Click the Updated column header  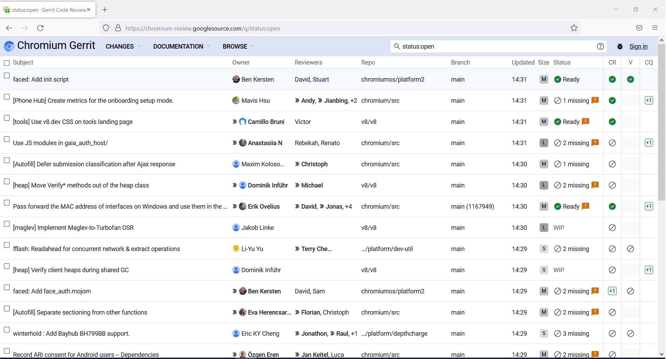tap(523, 62)
